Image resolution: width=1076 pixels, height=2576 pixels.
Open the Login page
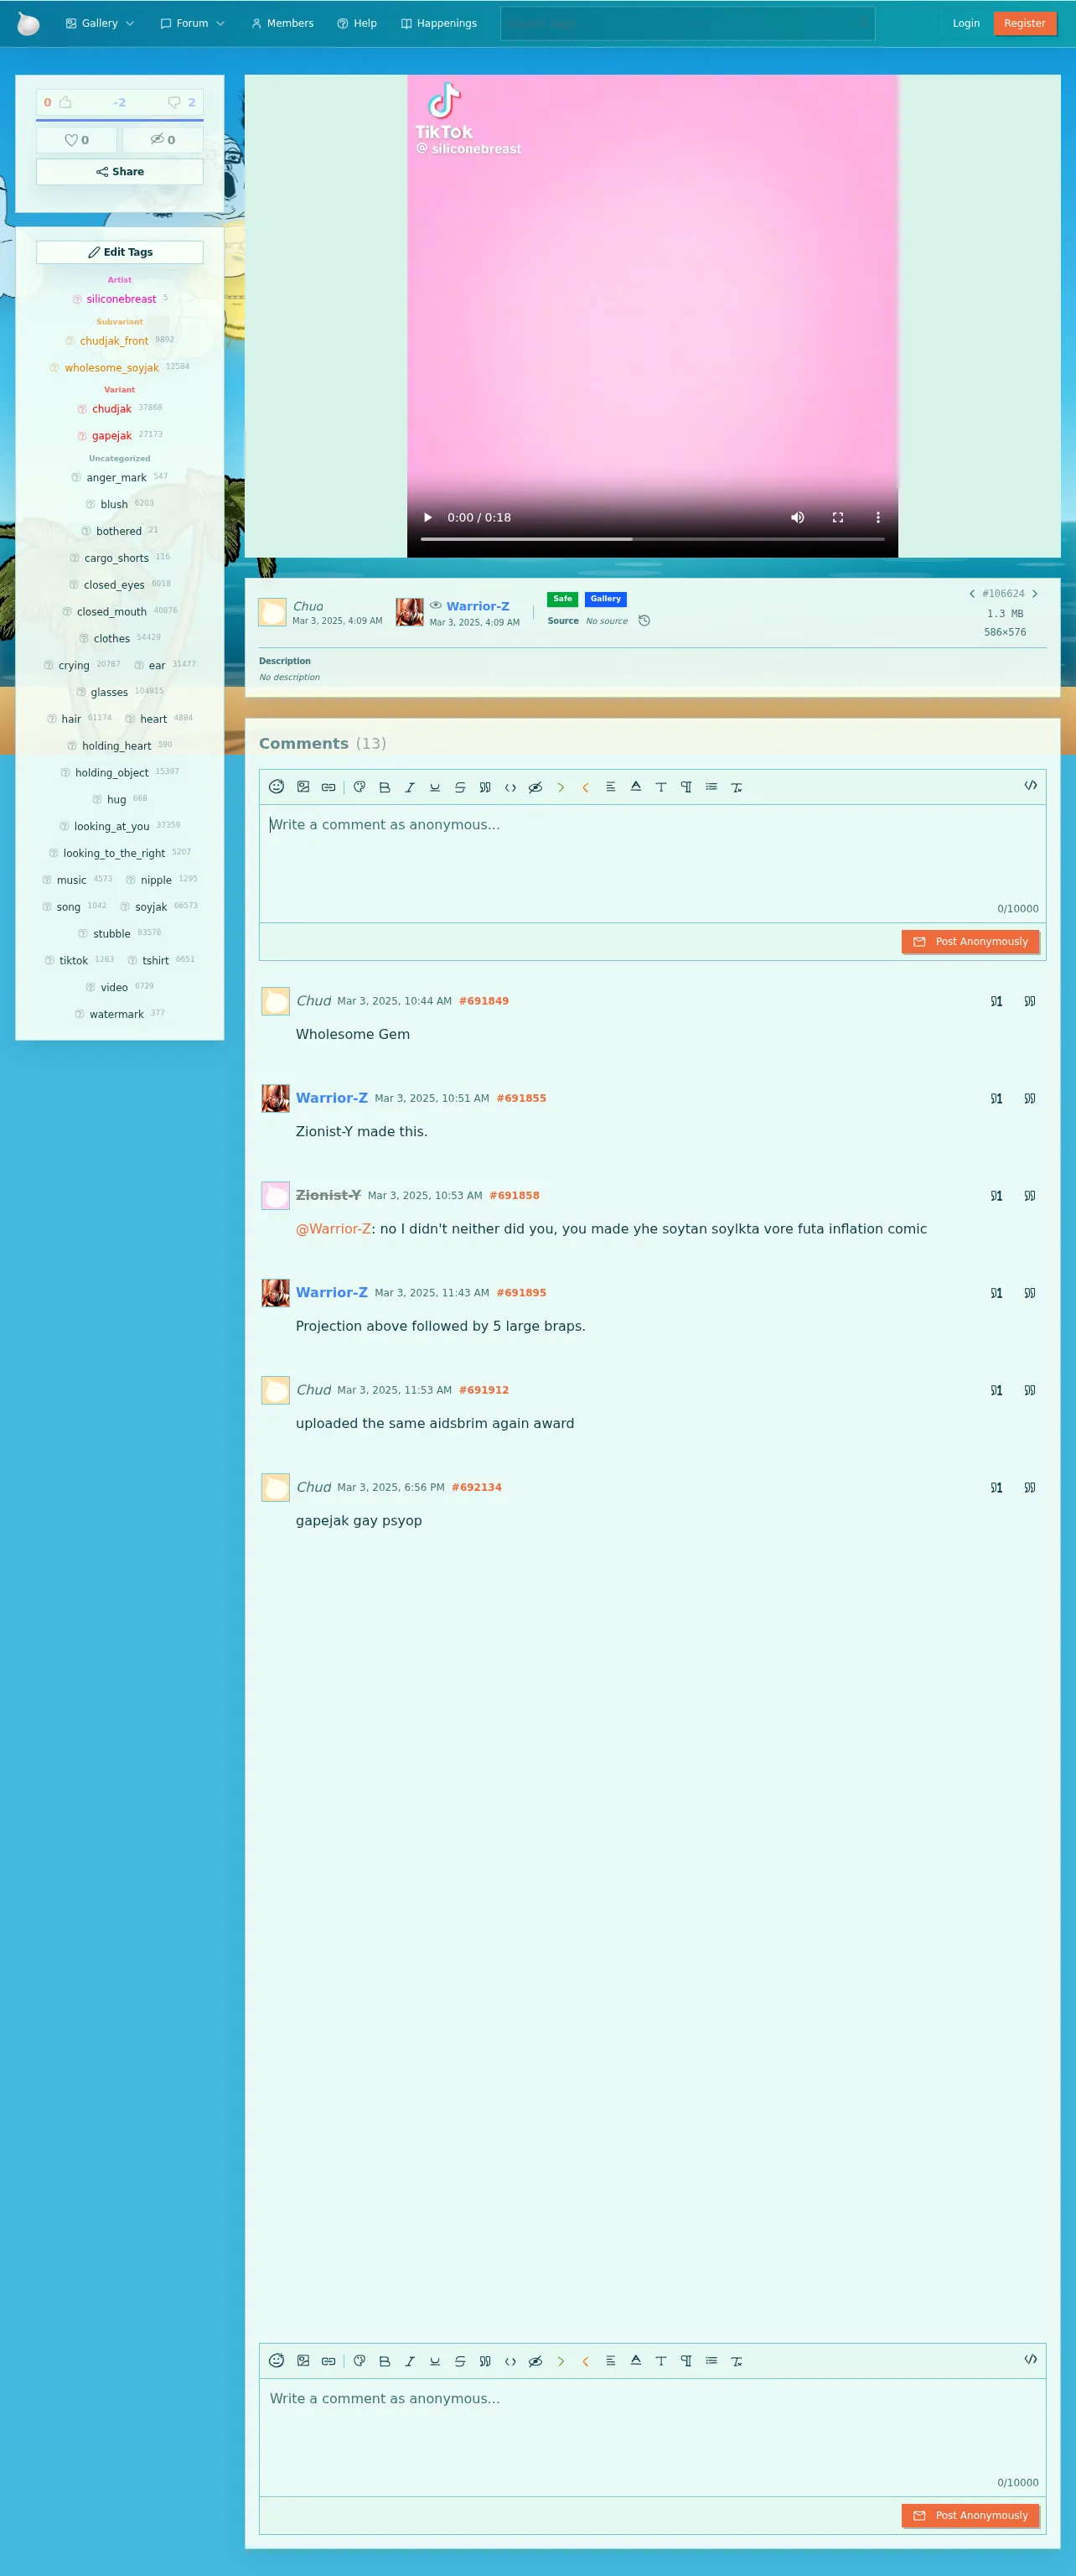(966, 23)
